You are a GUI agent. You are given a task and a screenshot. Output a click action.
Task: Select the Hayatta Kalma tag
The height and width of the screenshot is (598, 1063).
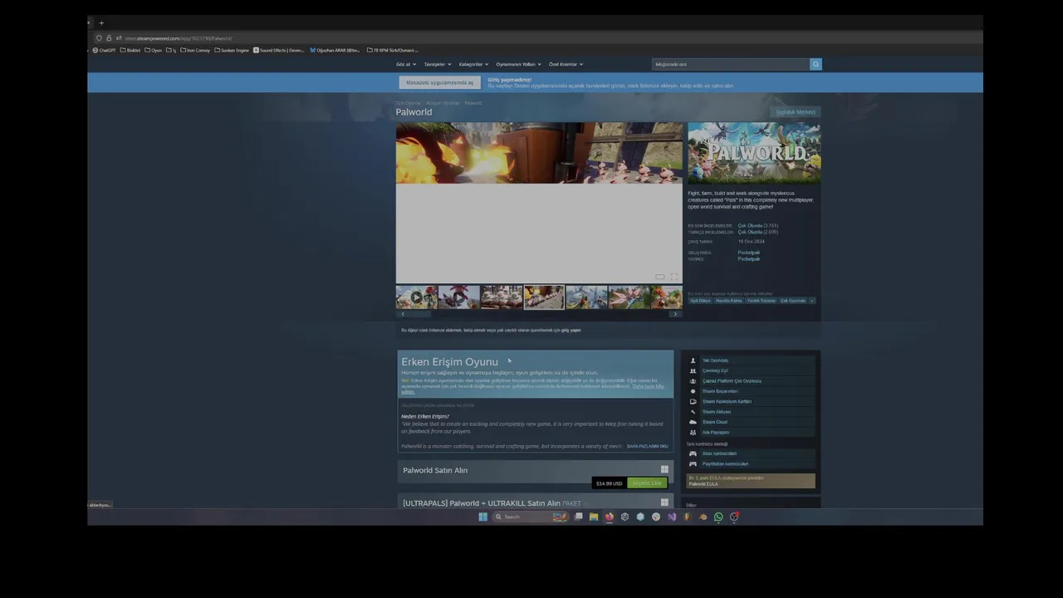pos(729,301)
